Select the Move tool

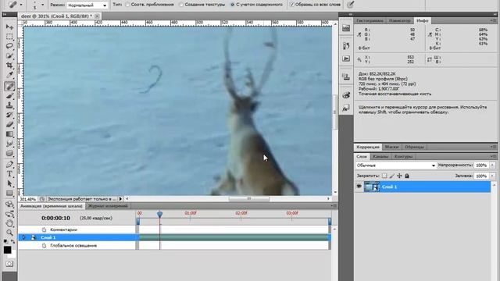click(9, 27)
